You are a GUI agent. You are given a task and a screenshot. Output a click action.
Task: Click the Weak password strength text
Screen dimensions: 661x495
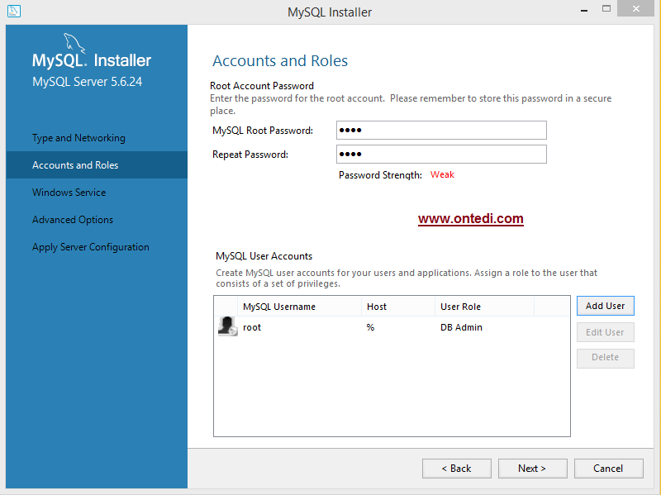pyautogui.click(x=442, y=174)
